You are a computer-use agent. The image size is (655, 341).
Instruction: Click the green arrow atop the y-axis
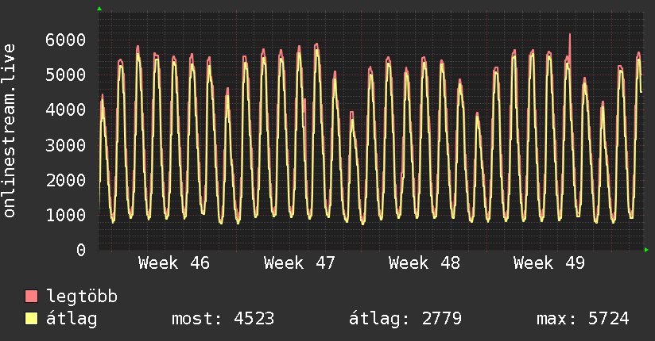click(x=99, y=9)
